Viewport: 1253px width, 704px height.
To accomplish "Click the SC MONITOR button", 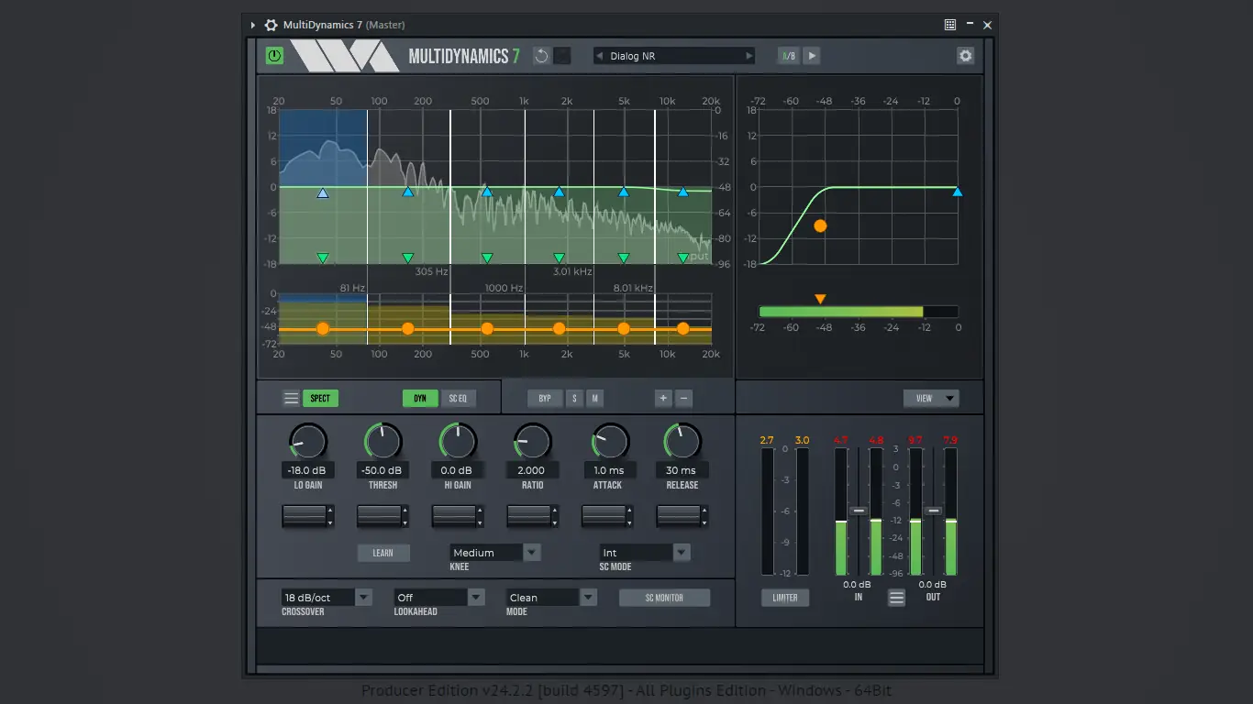I will [664, 598].
